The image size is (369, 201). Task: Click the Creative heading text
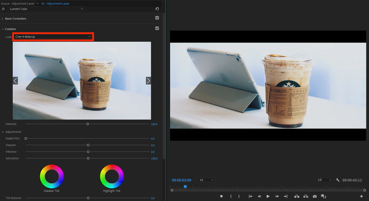(x=10, y=29)
